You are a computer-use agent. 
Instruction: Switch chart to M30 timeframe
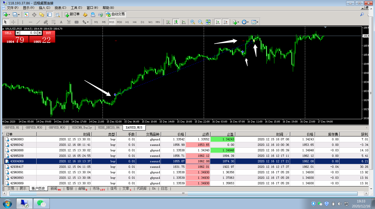click(119, 22)
